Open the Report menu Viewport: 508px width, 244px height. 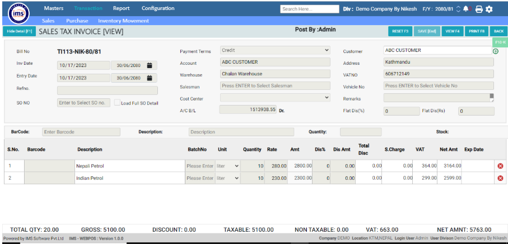point(122,8)
